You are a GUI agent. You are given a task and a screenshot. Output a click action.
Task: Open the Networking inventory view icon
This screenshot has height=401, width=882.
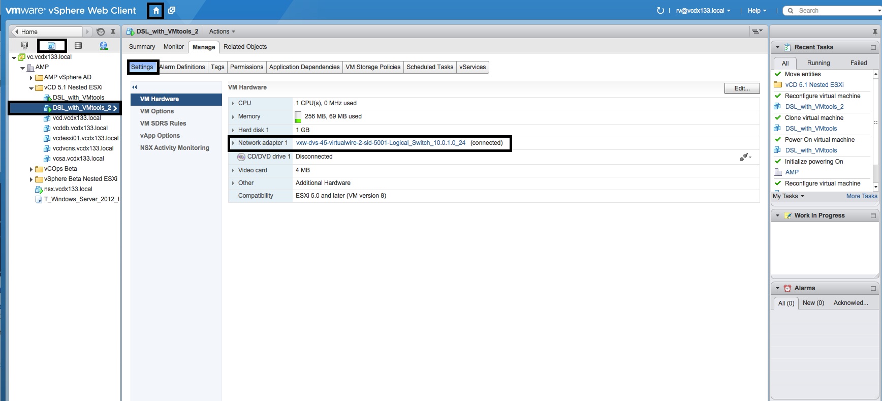104,46
